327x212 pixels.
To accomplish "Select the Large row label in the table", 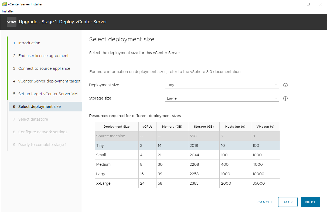I will pos(101,174).
